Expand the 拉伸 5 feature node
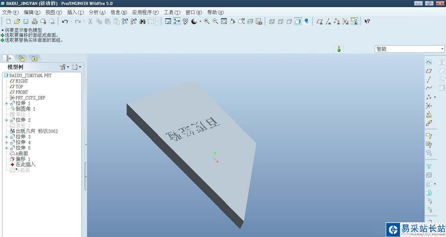 6,148
